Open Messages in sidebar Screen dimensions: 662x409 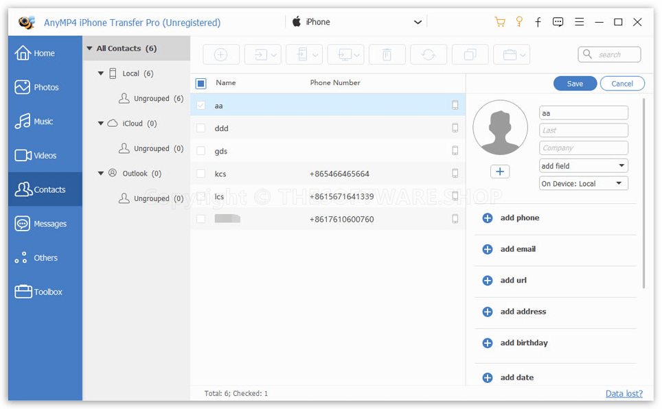tap(45, 224)
